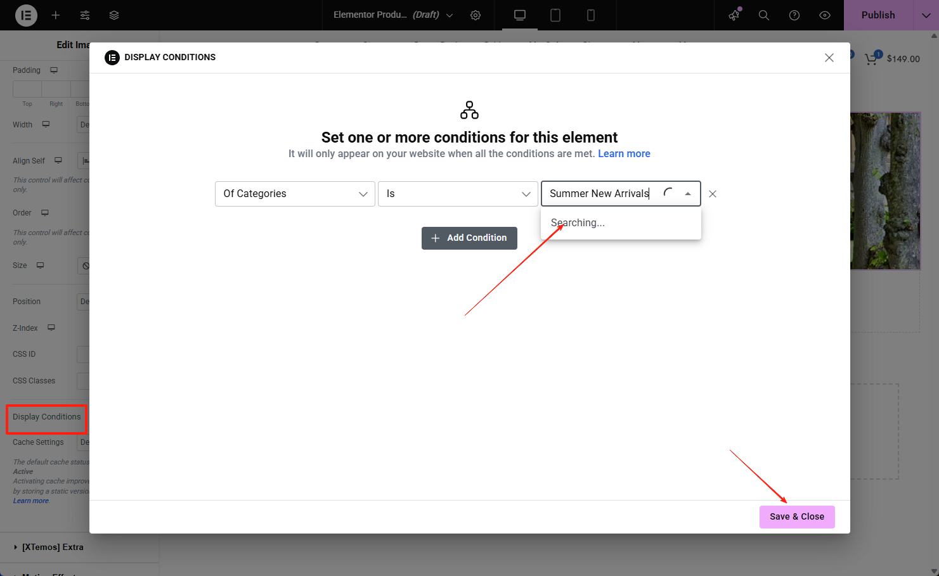Switch to mobile preview mode

coord(590,15)
